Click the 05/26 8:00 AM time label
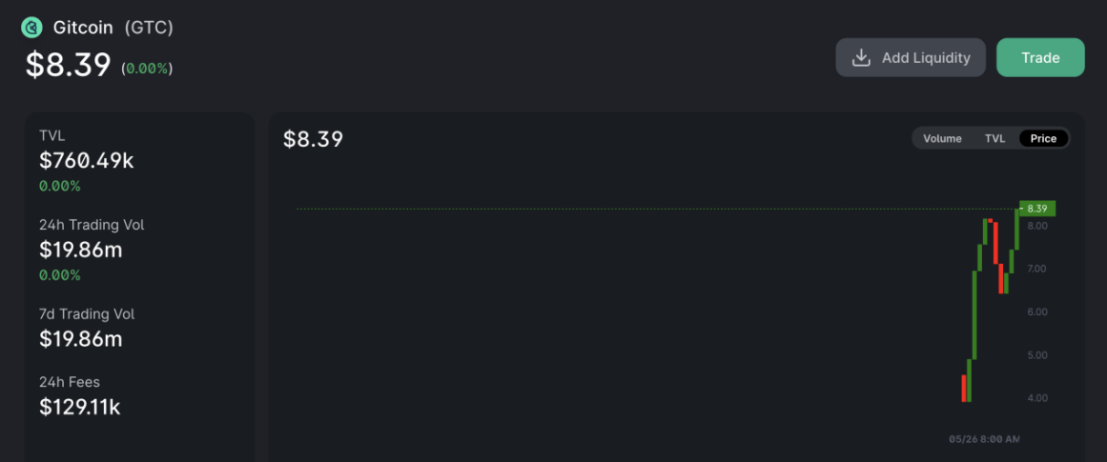1107x462 pixels. [x=984, y=439]
